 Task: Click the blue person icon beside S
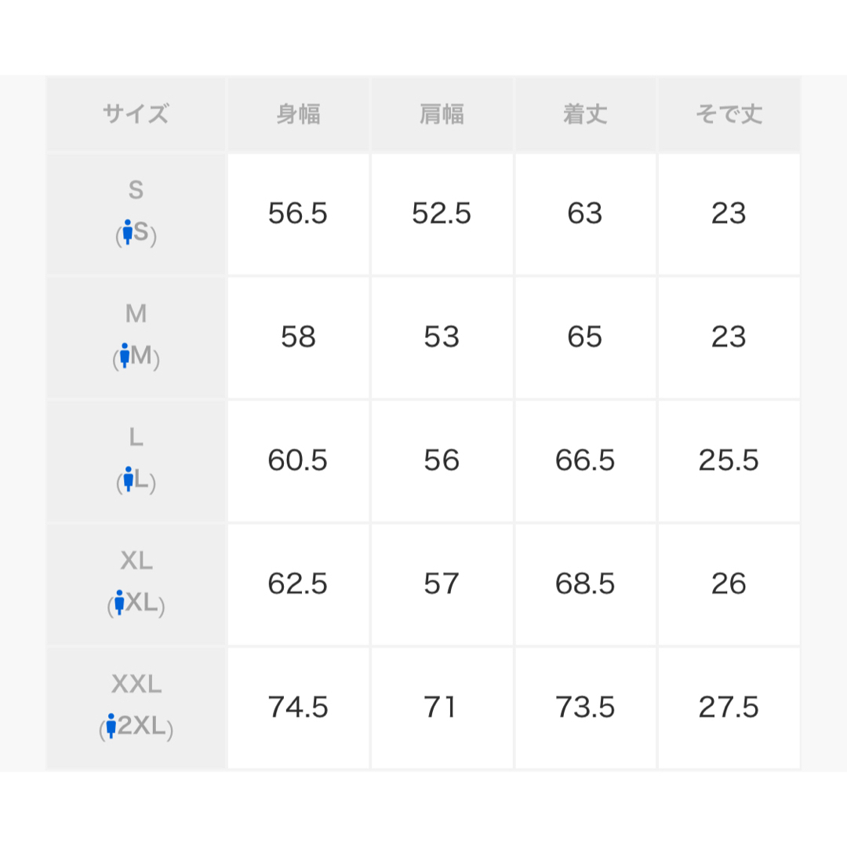point(128,232)
